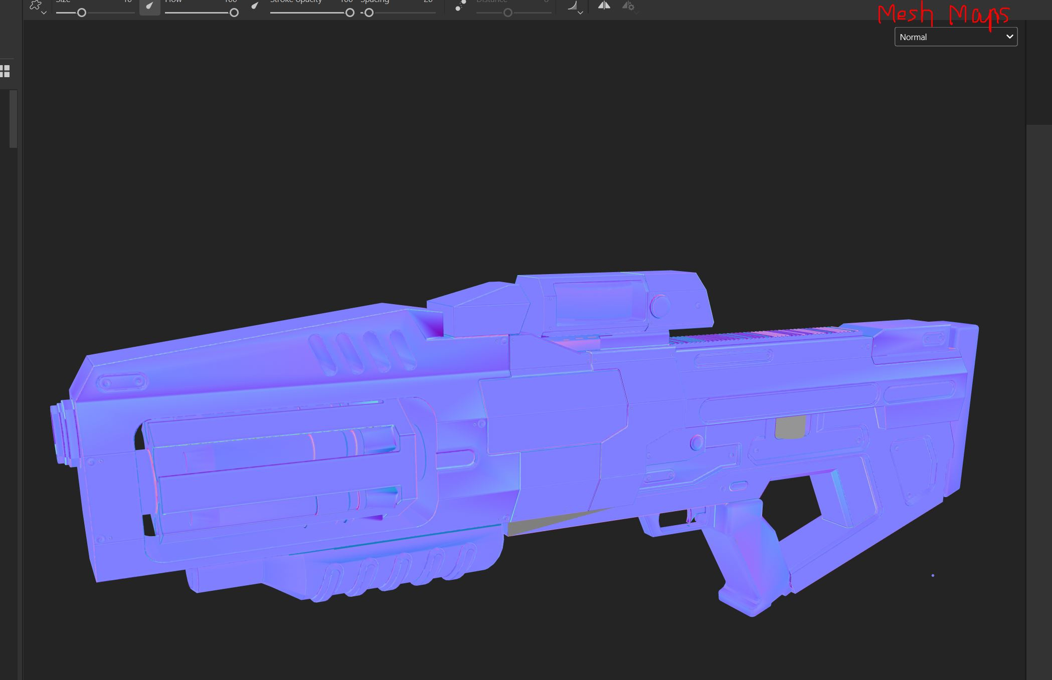Open the perspective view curve icon
Viewport: 1052px width, 680px height.
pos(573,6)
